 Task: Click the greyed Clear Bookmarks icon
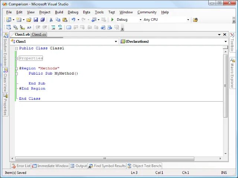pyautogui.click(x=117, y=27)
